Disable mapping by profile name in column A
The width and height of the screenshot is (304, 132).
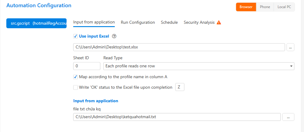click(75, 77)
